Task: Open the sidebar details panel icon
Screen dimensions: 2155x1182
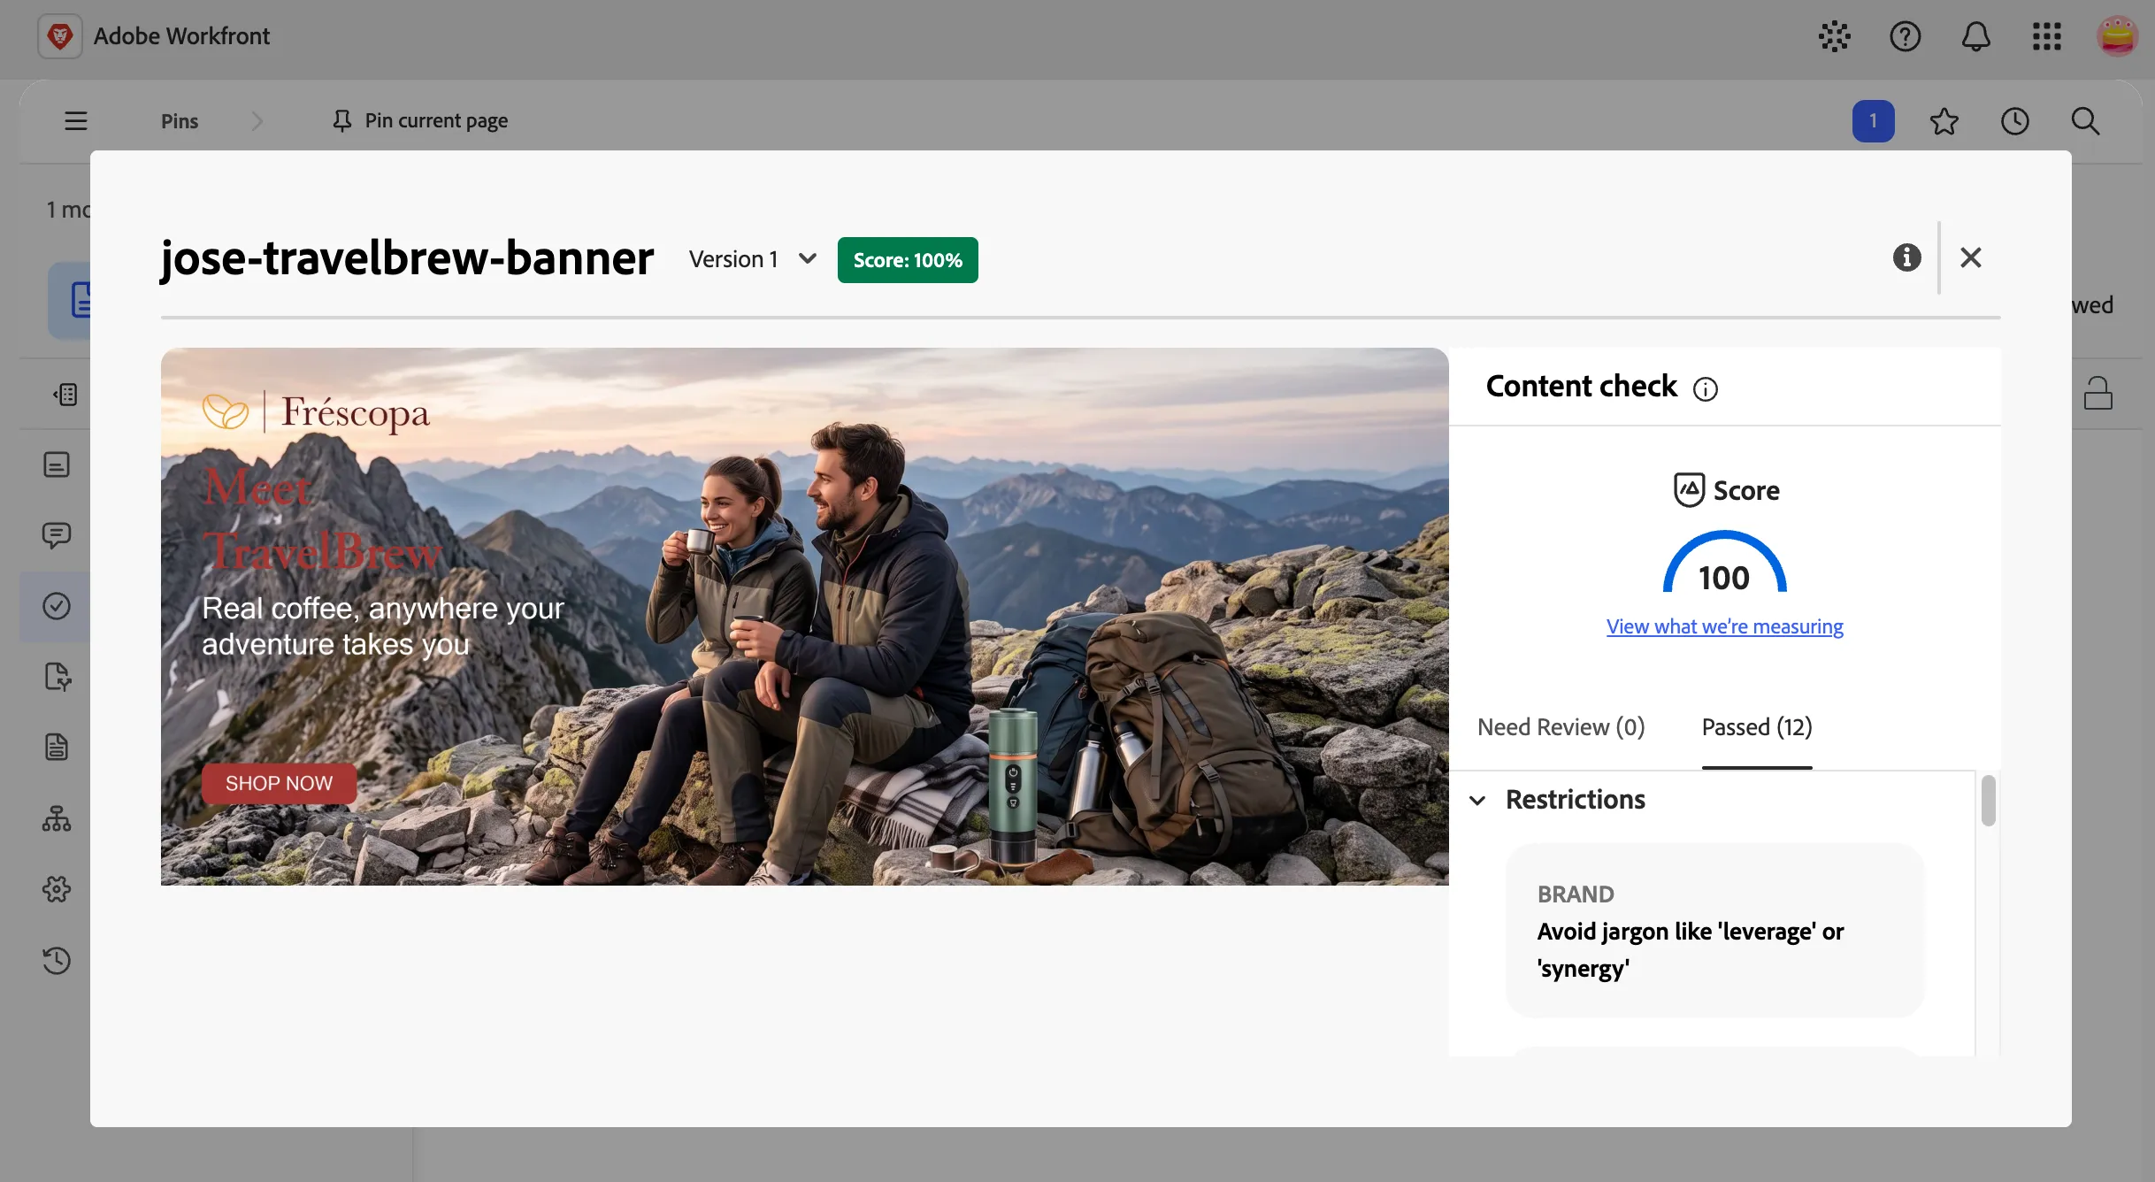Action: click(x=57, y=464)
